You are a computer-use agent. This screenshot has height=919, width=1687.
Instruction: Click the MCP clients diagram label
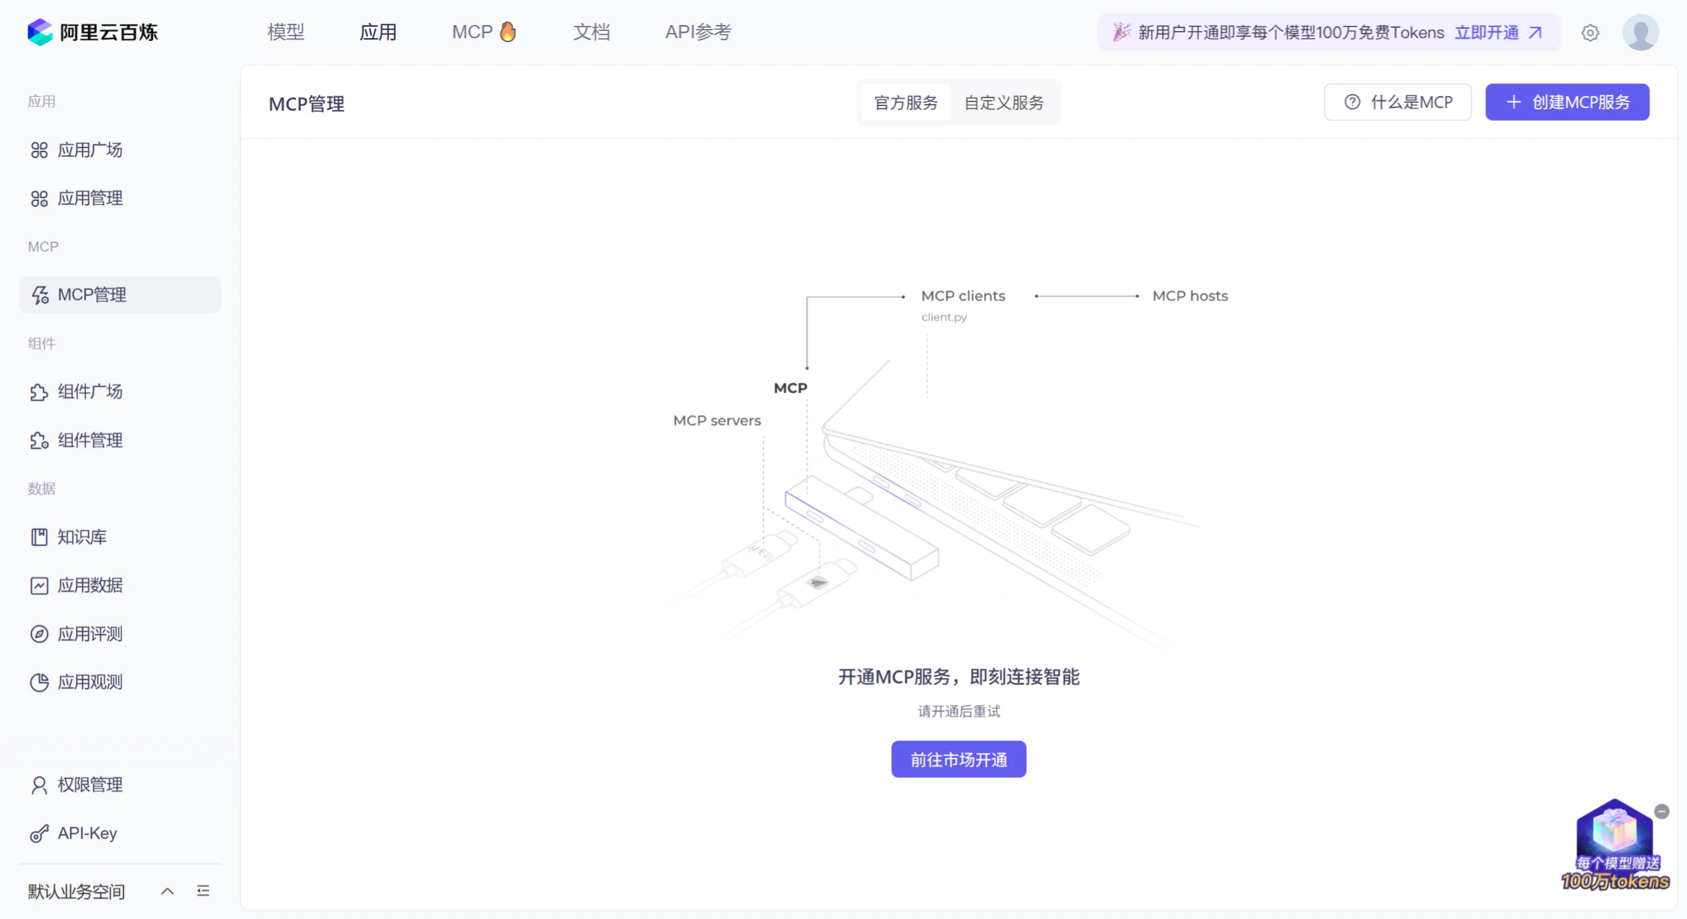[x=963, y=296]
